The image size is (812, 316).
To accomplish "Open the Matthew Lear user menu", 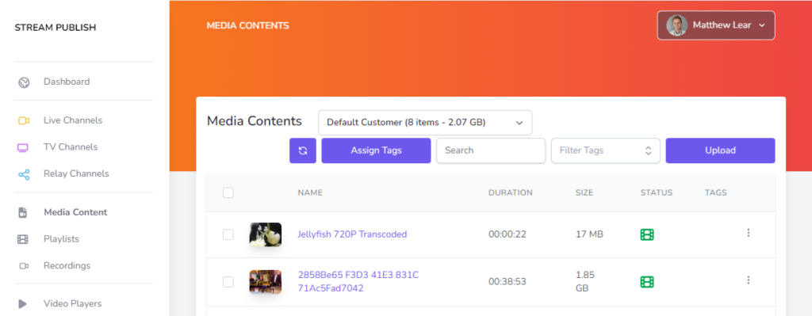I will (716, 25).
